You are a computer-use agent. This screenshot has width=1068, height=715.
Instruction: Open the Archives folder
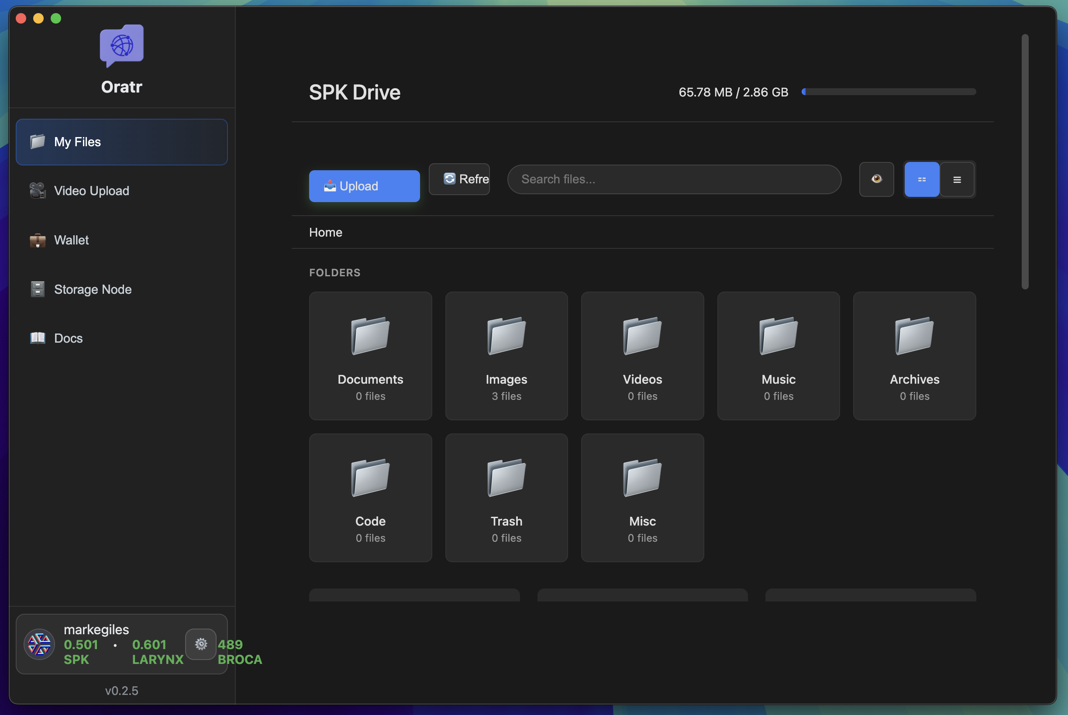click(914, 356)
